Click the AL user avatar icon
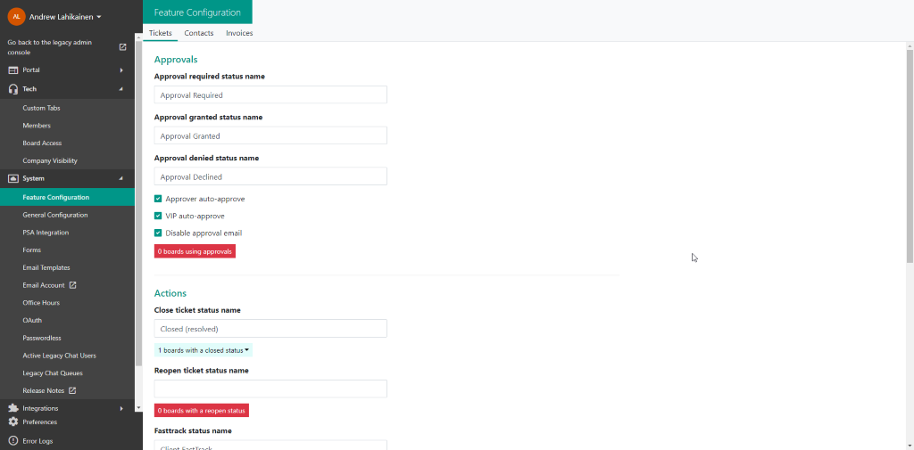Viewport: 914px width, 450px height. [x=16, y=17]
